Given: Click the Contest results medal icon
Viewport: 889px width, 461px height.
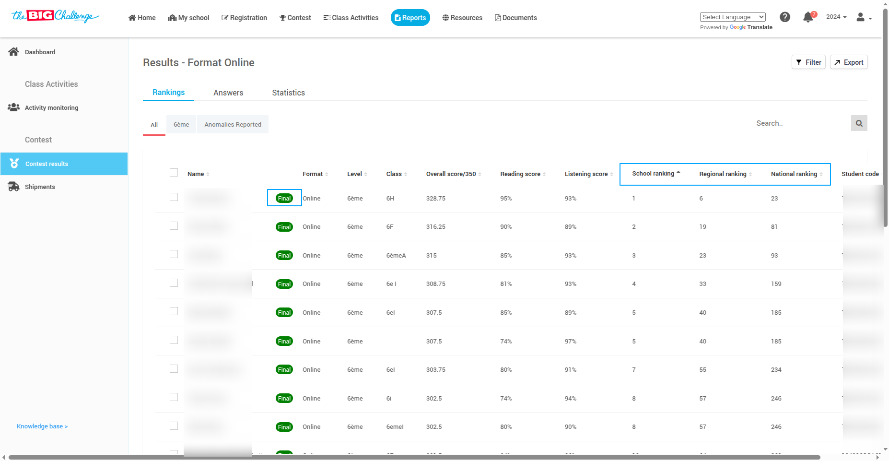Looking at the screenshot, I should click(x=14, y=164).
